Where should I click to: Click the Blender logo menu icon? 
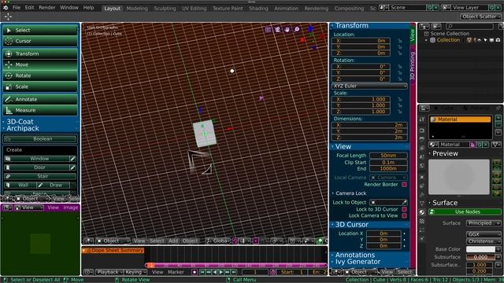click(x=6, y=7)
